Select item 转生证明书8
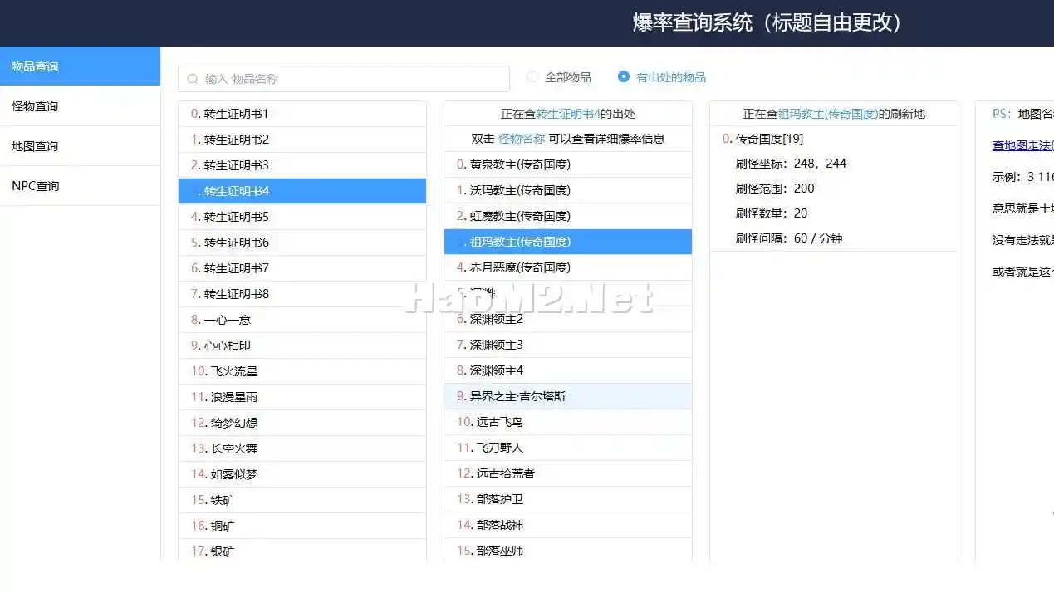 [x=302, y=294]
